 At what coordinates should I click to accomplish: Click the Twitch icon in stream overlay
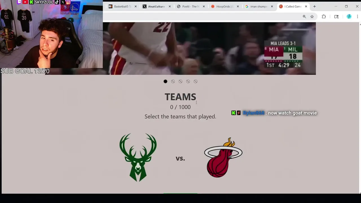(19, 2)
